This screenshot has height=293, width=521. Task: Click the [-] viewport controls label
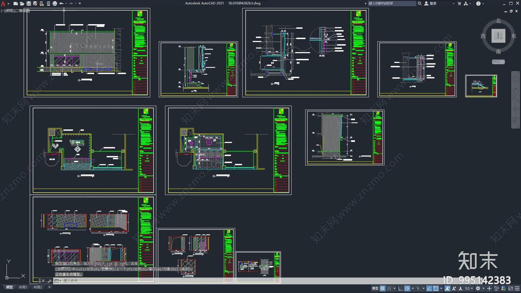[3, 11]
